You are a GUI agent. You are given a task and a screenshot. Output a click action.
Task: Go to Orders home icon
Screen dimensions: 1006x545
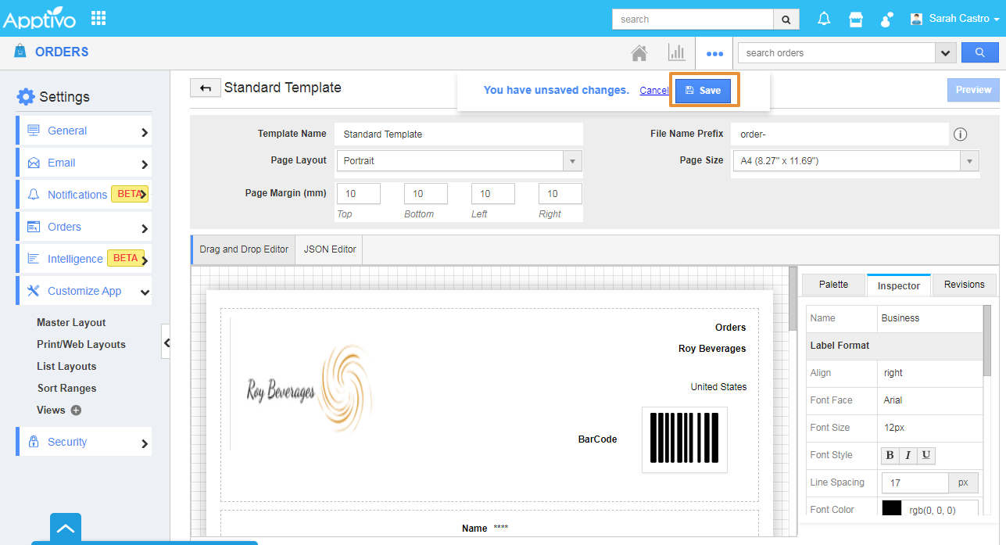tap(639, 53)
